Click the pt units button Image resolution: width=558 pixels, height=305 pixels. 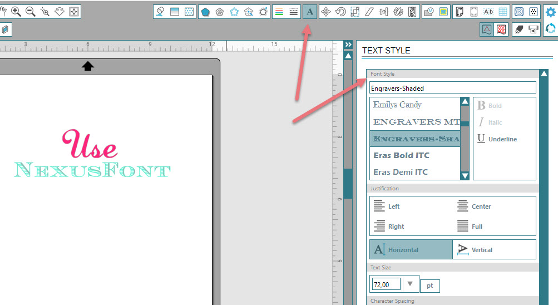coord(430,286)
